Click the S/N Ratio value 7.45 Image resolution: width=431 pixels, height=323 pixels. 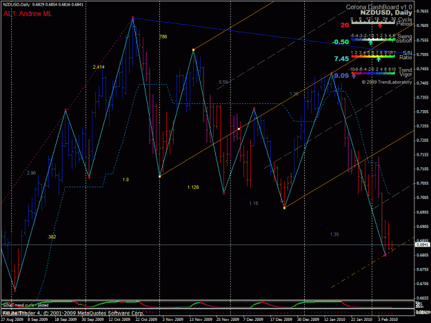(x=341, y=59)
